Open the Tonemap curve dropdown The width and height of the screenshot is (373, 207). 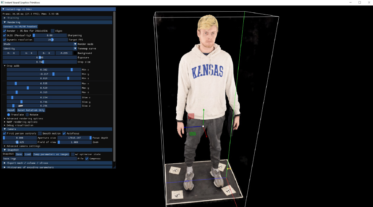(x=40, y=48)
